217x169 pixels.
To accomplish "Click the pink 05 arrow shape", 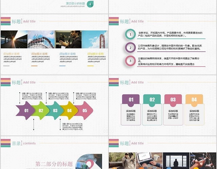I will [85, 111].
